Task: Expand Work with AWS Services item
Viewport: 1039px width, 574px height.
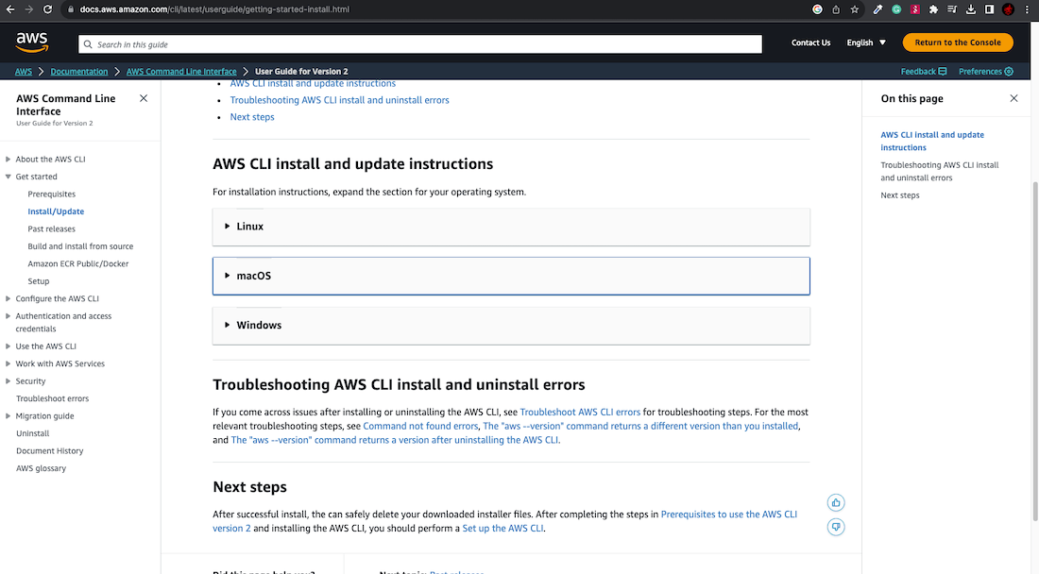Action: (x=9, y=363)
